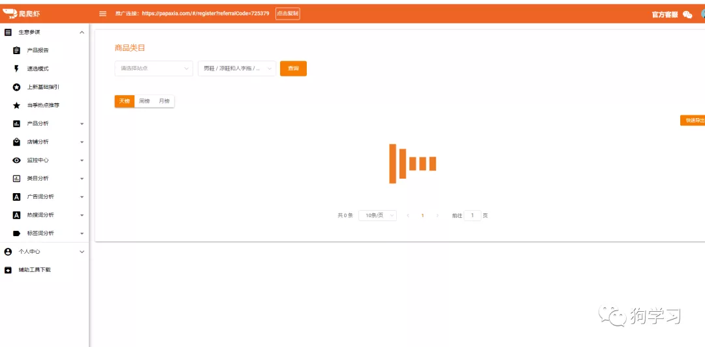Screen dimensions: 705x347
Task: Expand the 产品分析 submenu arrow
Action: [x=82, y=124]
